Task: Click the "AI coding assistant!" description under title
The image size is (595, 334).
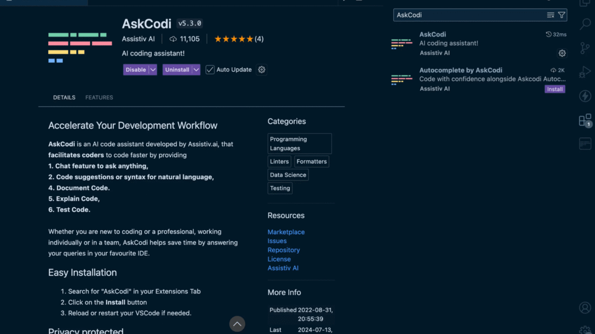Action: click(153, 53)
